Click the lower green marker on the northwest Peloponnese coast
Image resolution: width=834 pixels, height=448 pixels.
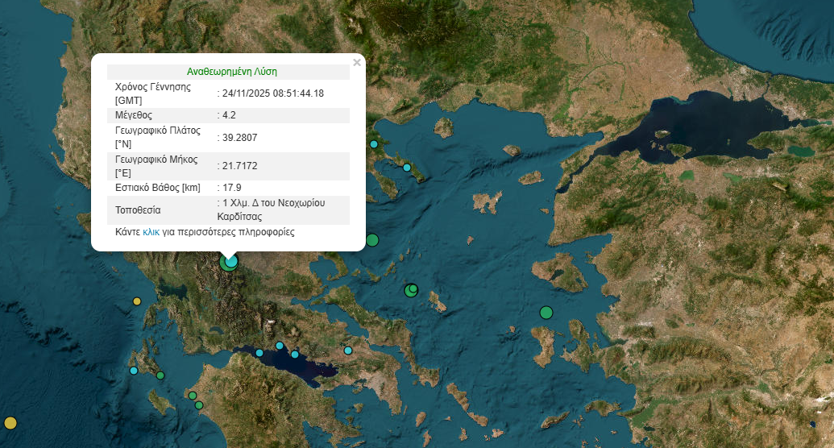click(x=199, y=404)
